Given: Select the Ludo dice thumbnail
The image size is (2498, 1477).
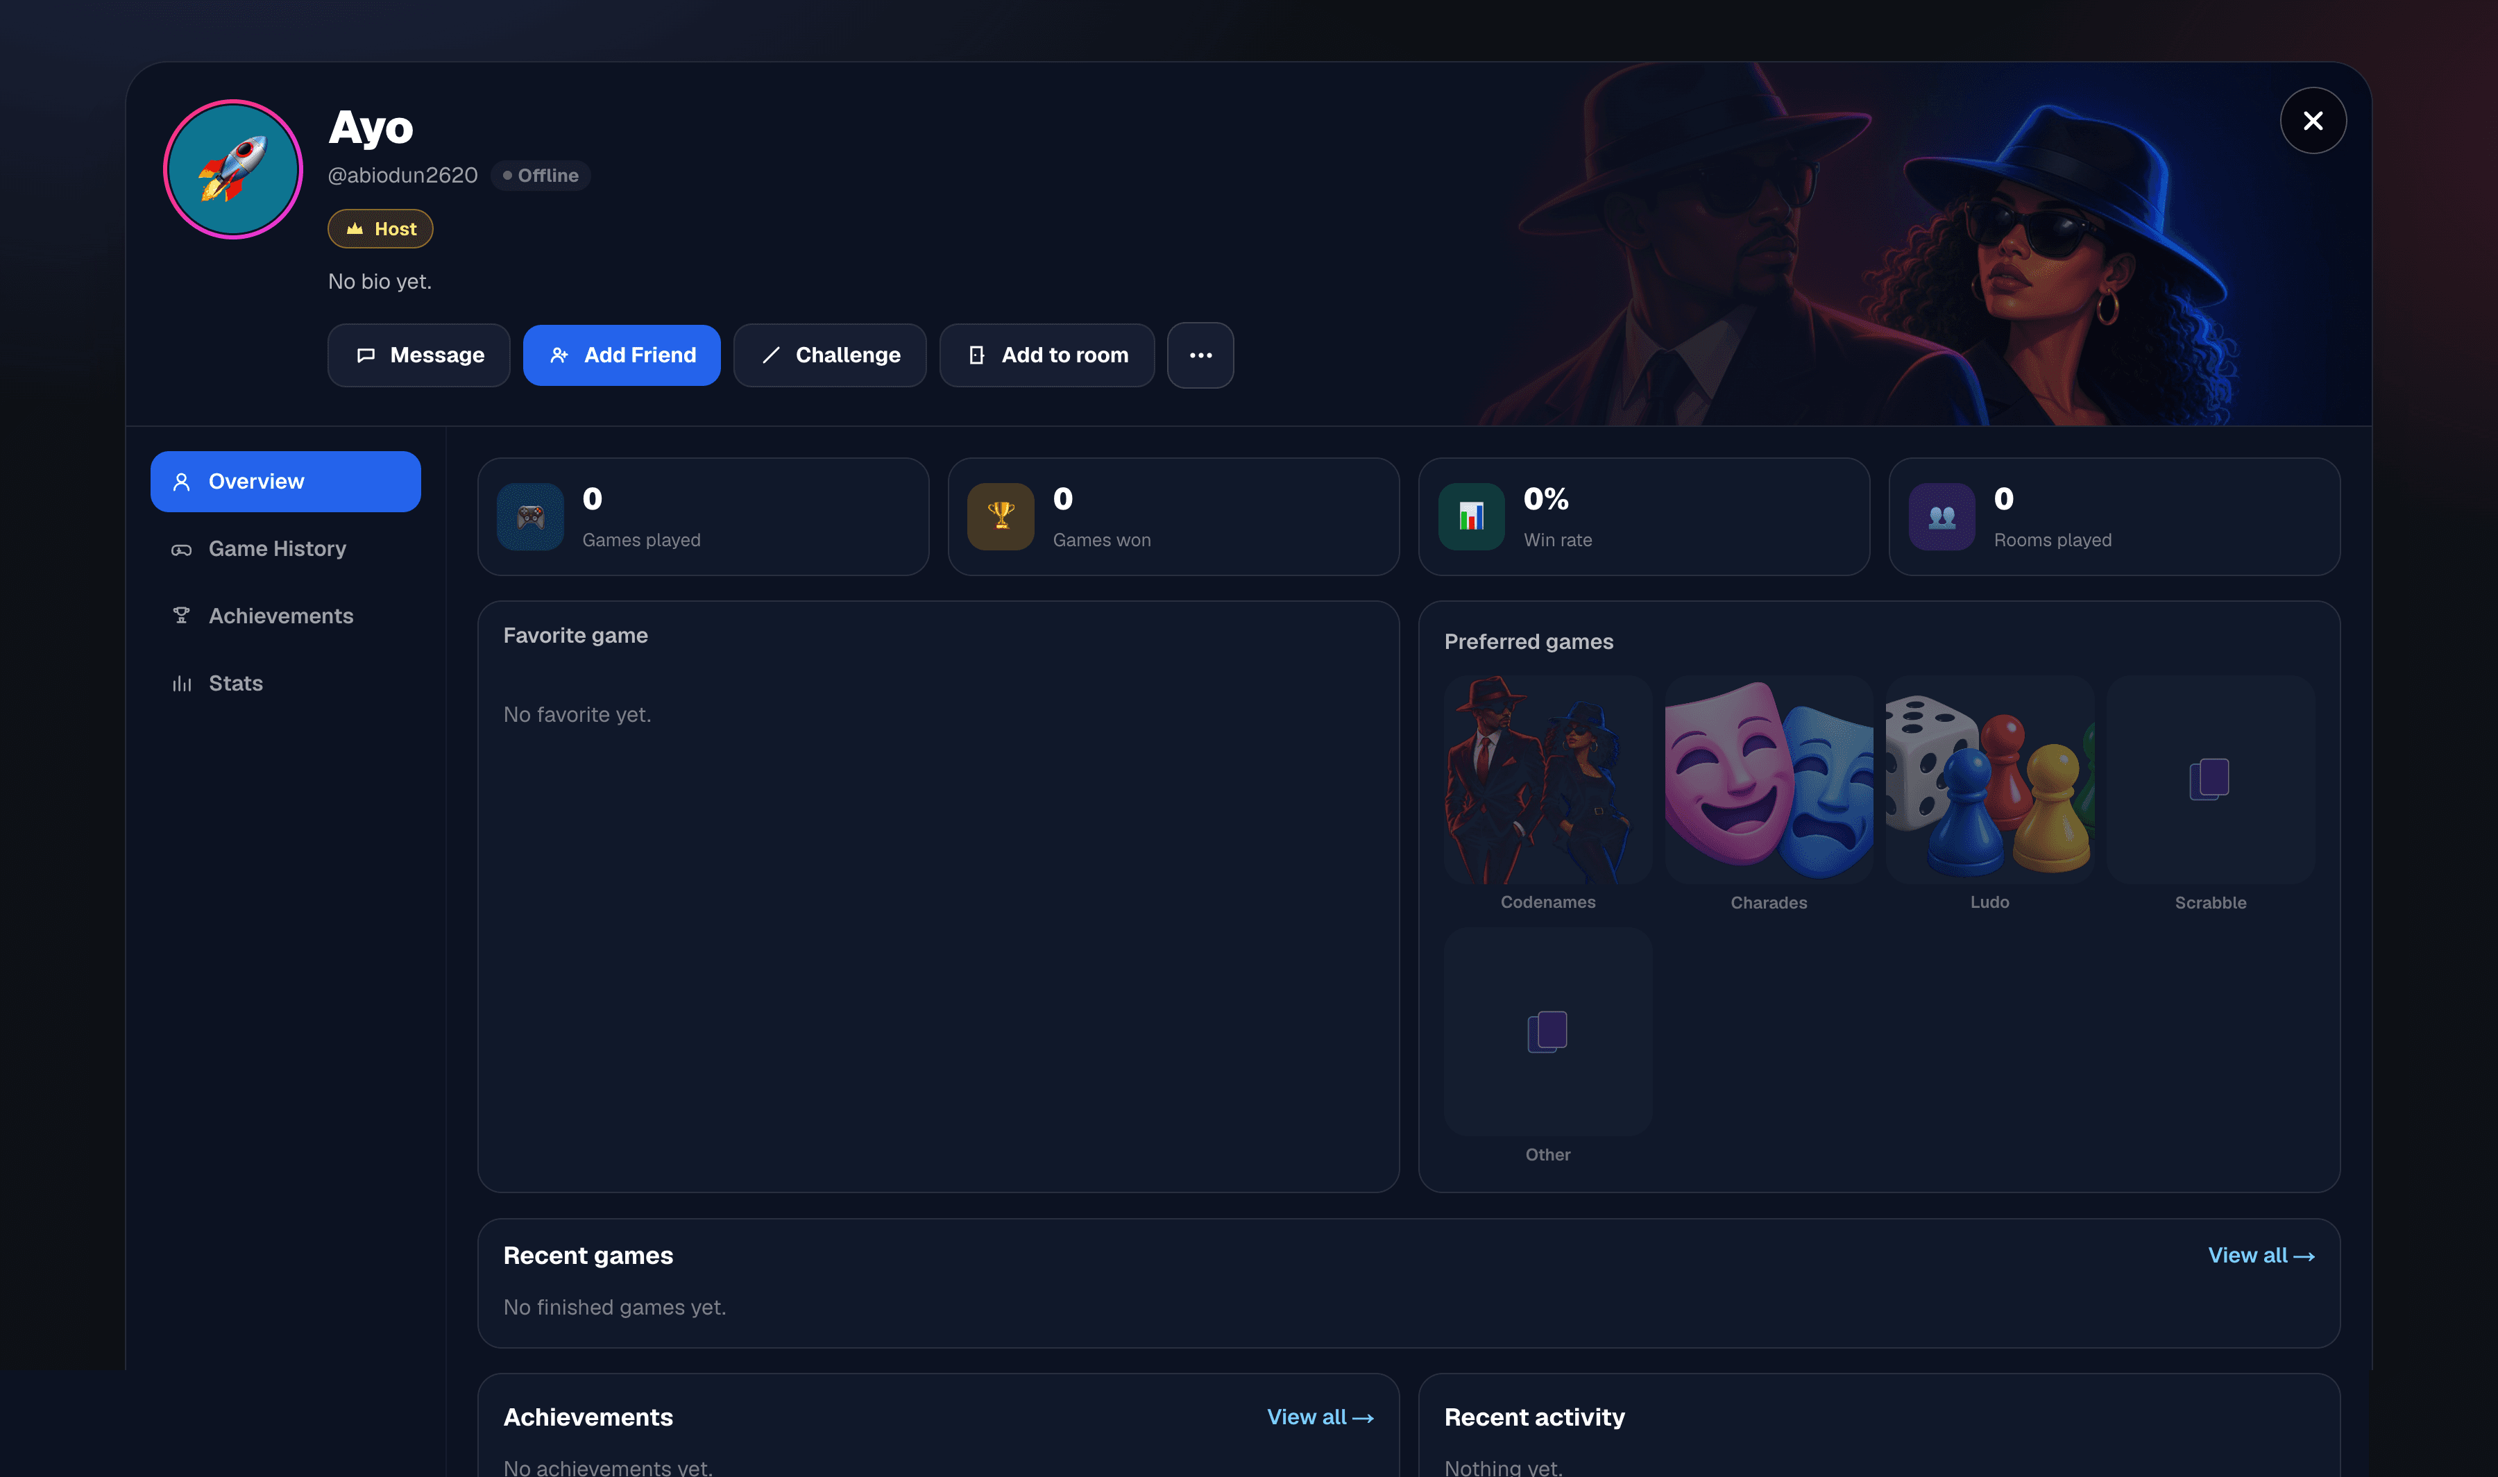Looking at the screenshot, I should (1989, 779).
